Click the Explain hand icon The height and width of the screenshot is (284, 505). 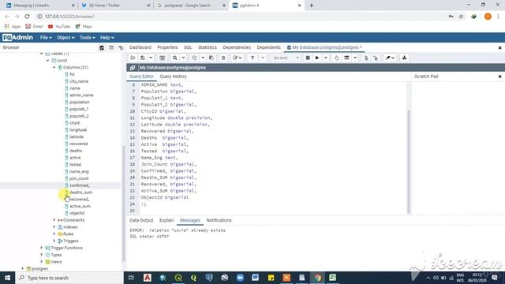(x=337, y=58)
